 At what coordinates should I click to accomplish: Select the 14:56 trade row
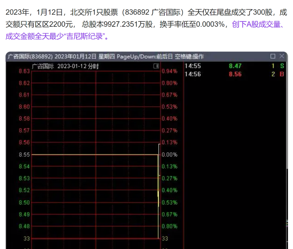point(234,74)
